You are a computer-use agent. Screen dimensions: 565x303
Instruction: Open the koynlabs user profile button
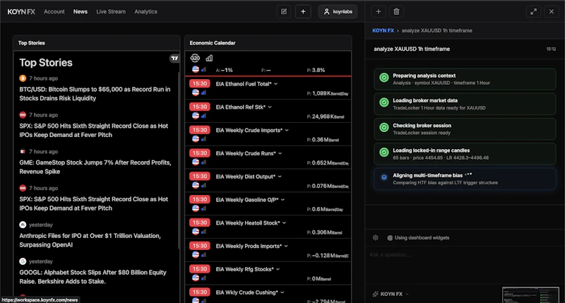coord(338,11)
